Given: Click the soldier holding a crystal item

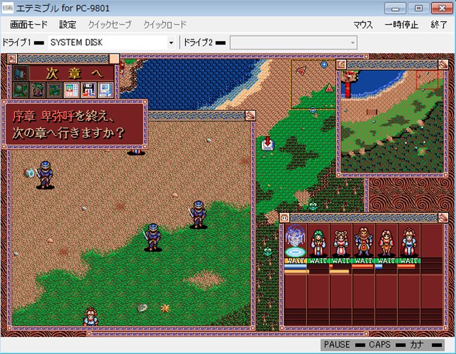Looking at the screenshot, I should 44,175.
